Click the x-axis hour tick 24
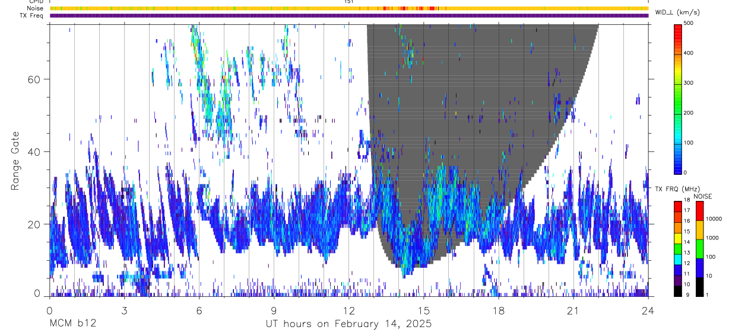 click(648, 311)
